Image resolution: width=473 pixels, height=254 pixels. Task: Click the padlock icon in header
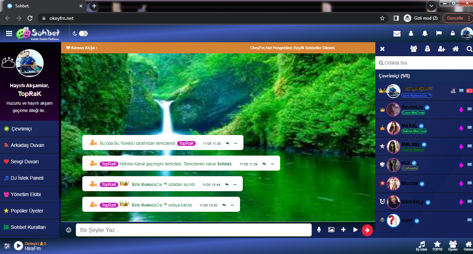pyautogui.click(x=453, y=33)
